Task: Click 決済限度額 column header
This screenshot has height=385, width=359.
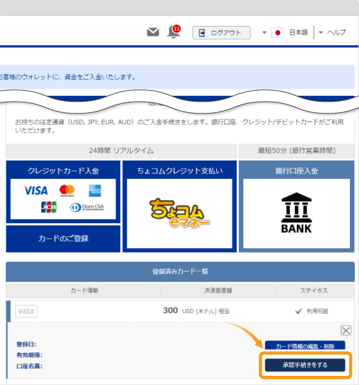Action: pyautogui.click(x=218, y=291)
